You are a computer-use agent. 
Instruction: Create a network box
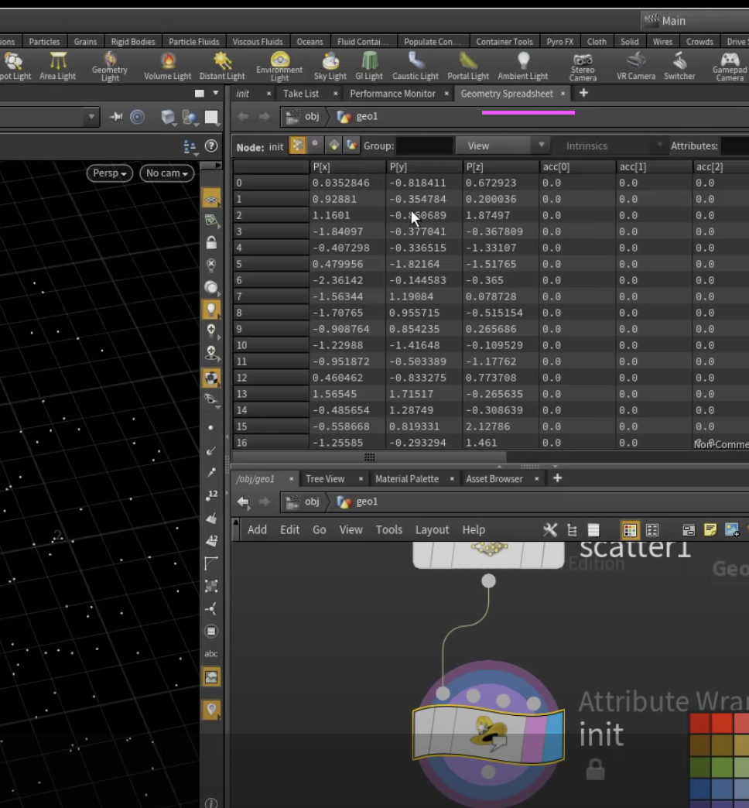(x=688, y=529)
